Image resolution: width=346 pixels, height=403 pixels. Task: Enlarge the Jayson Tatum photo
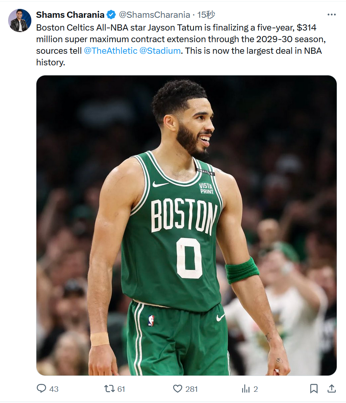tap(187, 225)
